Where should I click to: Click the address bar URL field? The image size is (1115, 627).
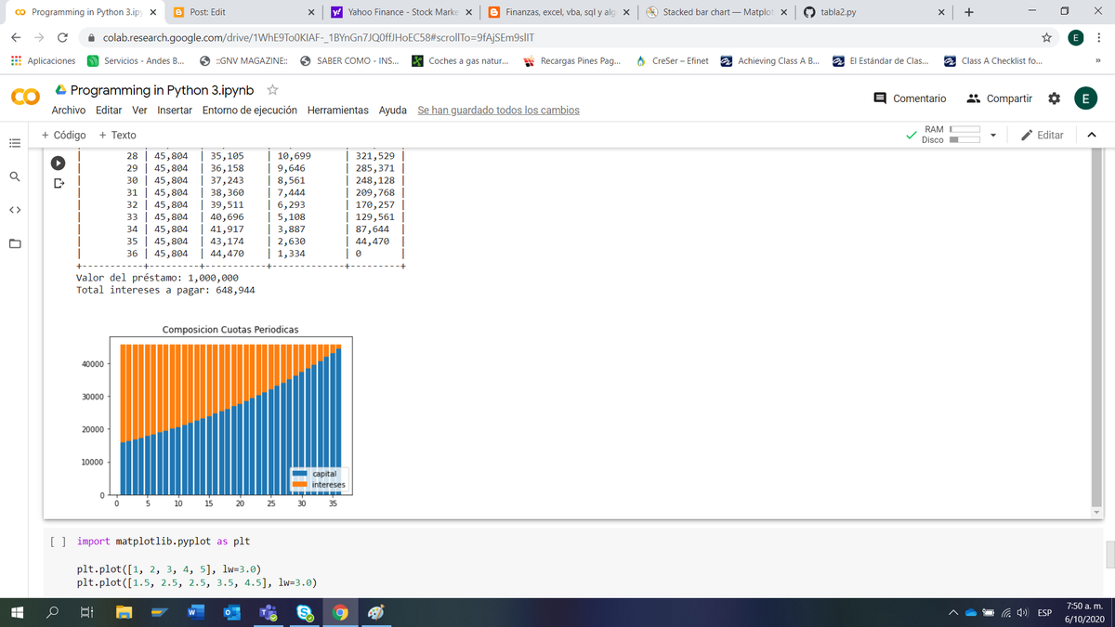[x=557, y=37]
